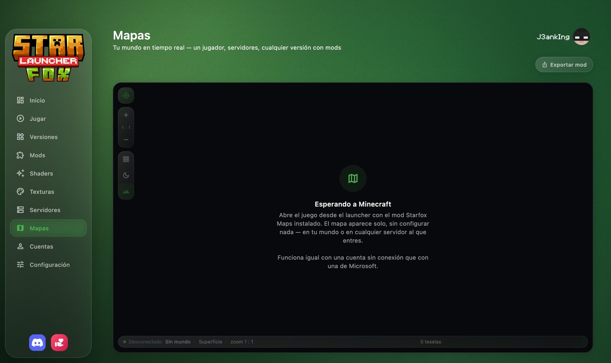Click the Exportar mod button
611x363 pixels.
coord(564,65)
